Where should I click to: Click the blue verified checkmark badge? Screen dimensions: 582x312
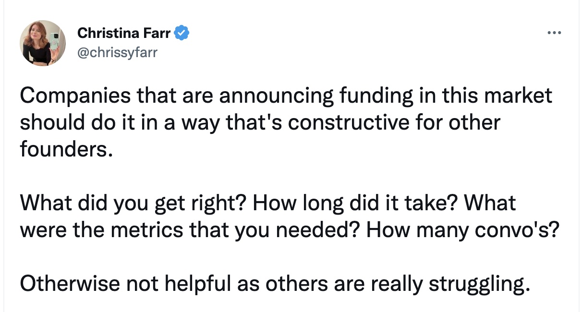pos(182,33)
